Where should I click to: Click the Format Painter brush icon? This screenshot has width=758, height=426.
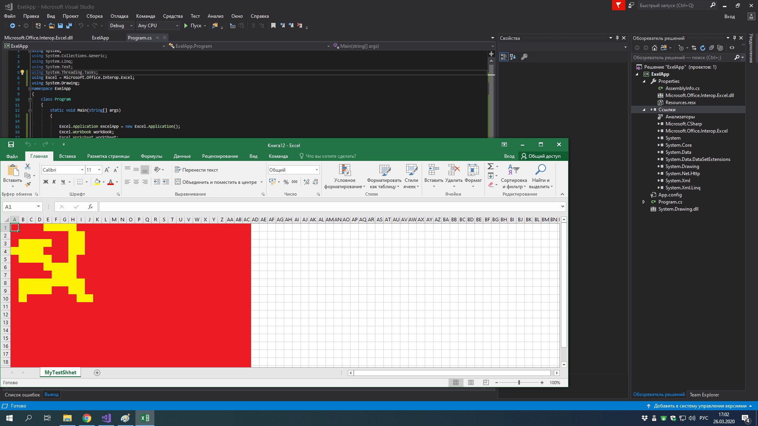coord(28,184)
